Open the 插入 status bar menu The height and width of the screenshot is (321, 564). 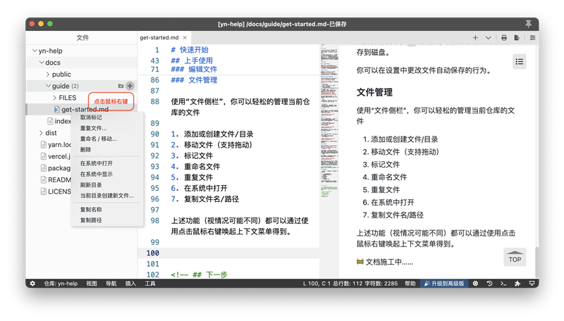pos(130,283)
